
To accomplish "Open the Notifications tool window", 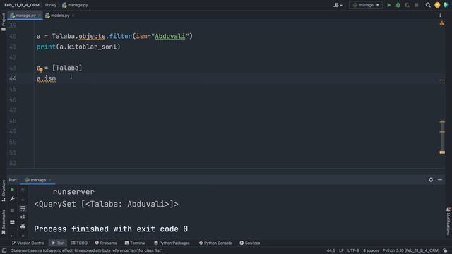I will (448, 221).
